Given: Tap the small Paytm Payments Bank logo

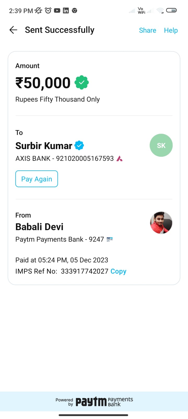Looking at the screenshot, I should [x=110, y=239].
